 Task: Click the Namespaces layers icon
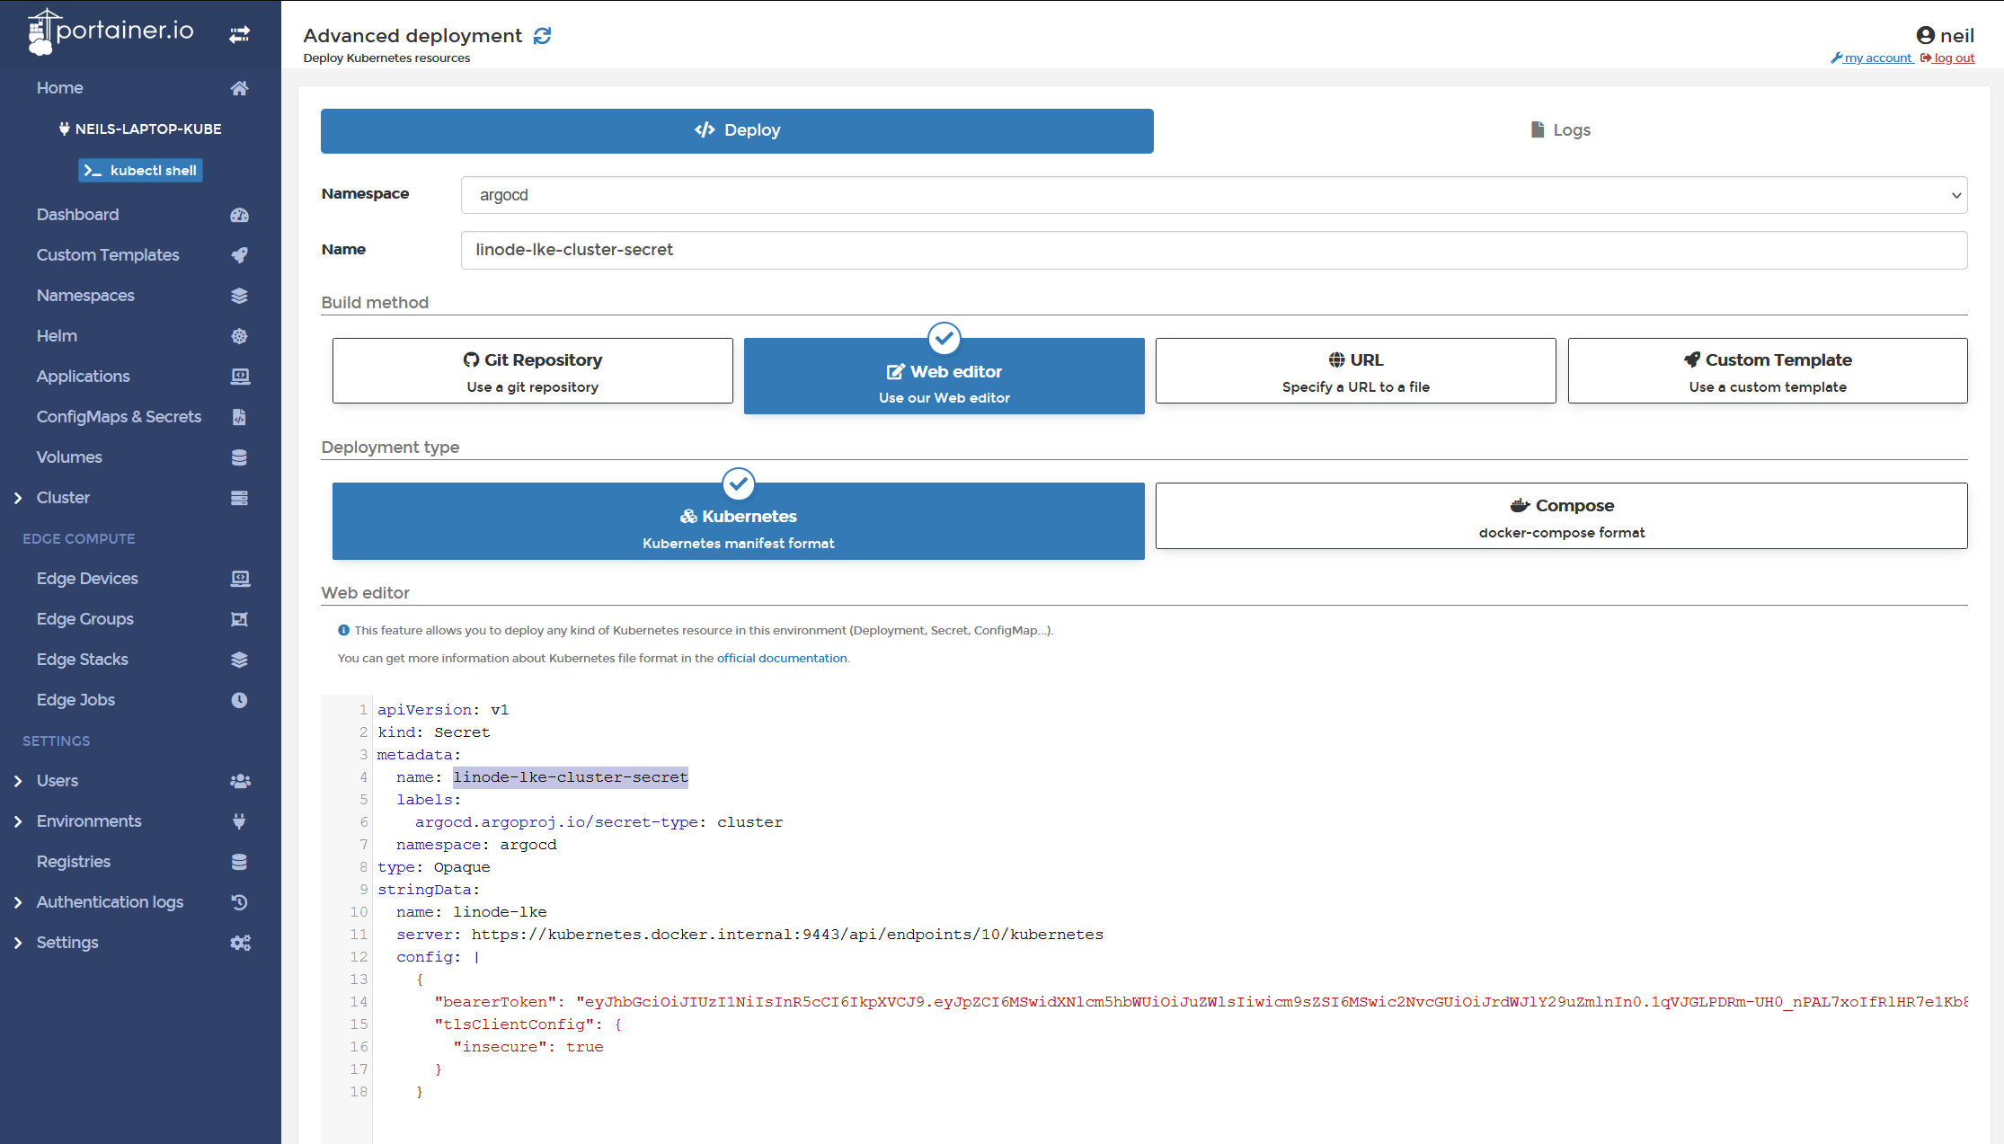coord(239,296)
